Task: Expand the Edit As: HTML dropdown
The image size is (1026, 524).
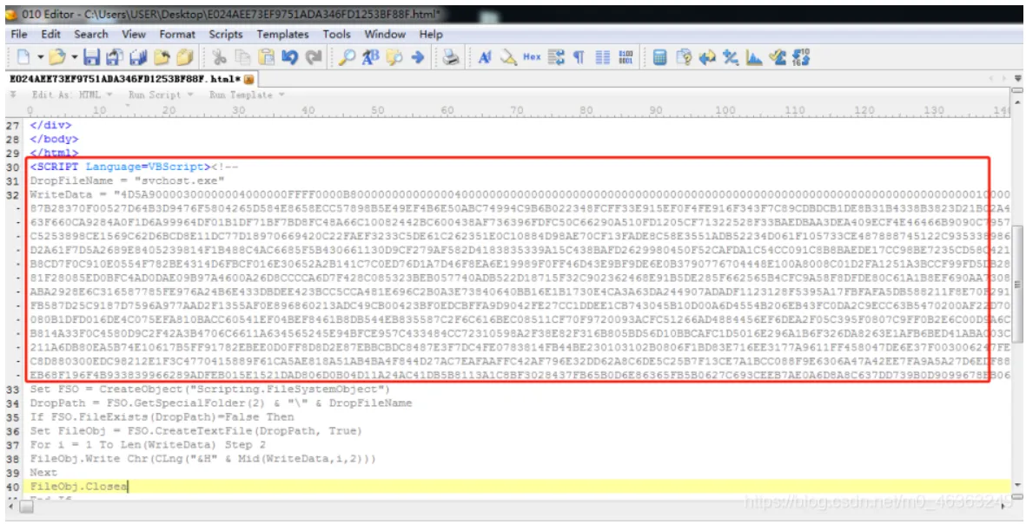Action: (73, 95)
